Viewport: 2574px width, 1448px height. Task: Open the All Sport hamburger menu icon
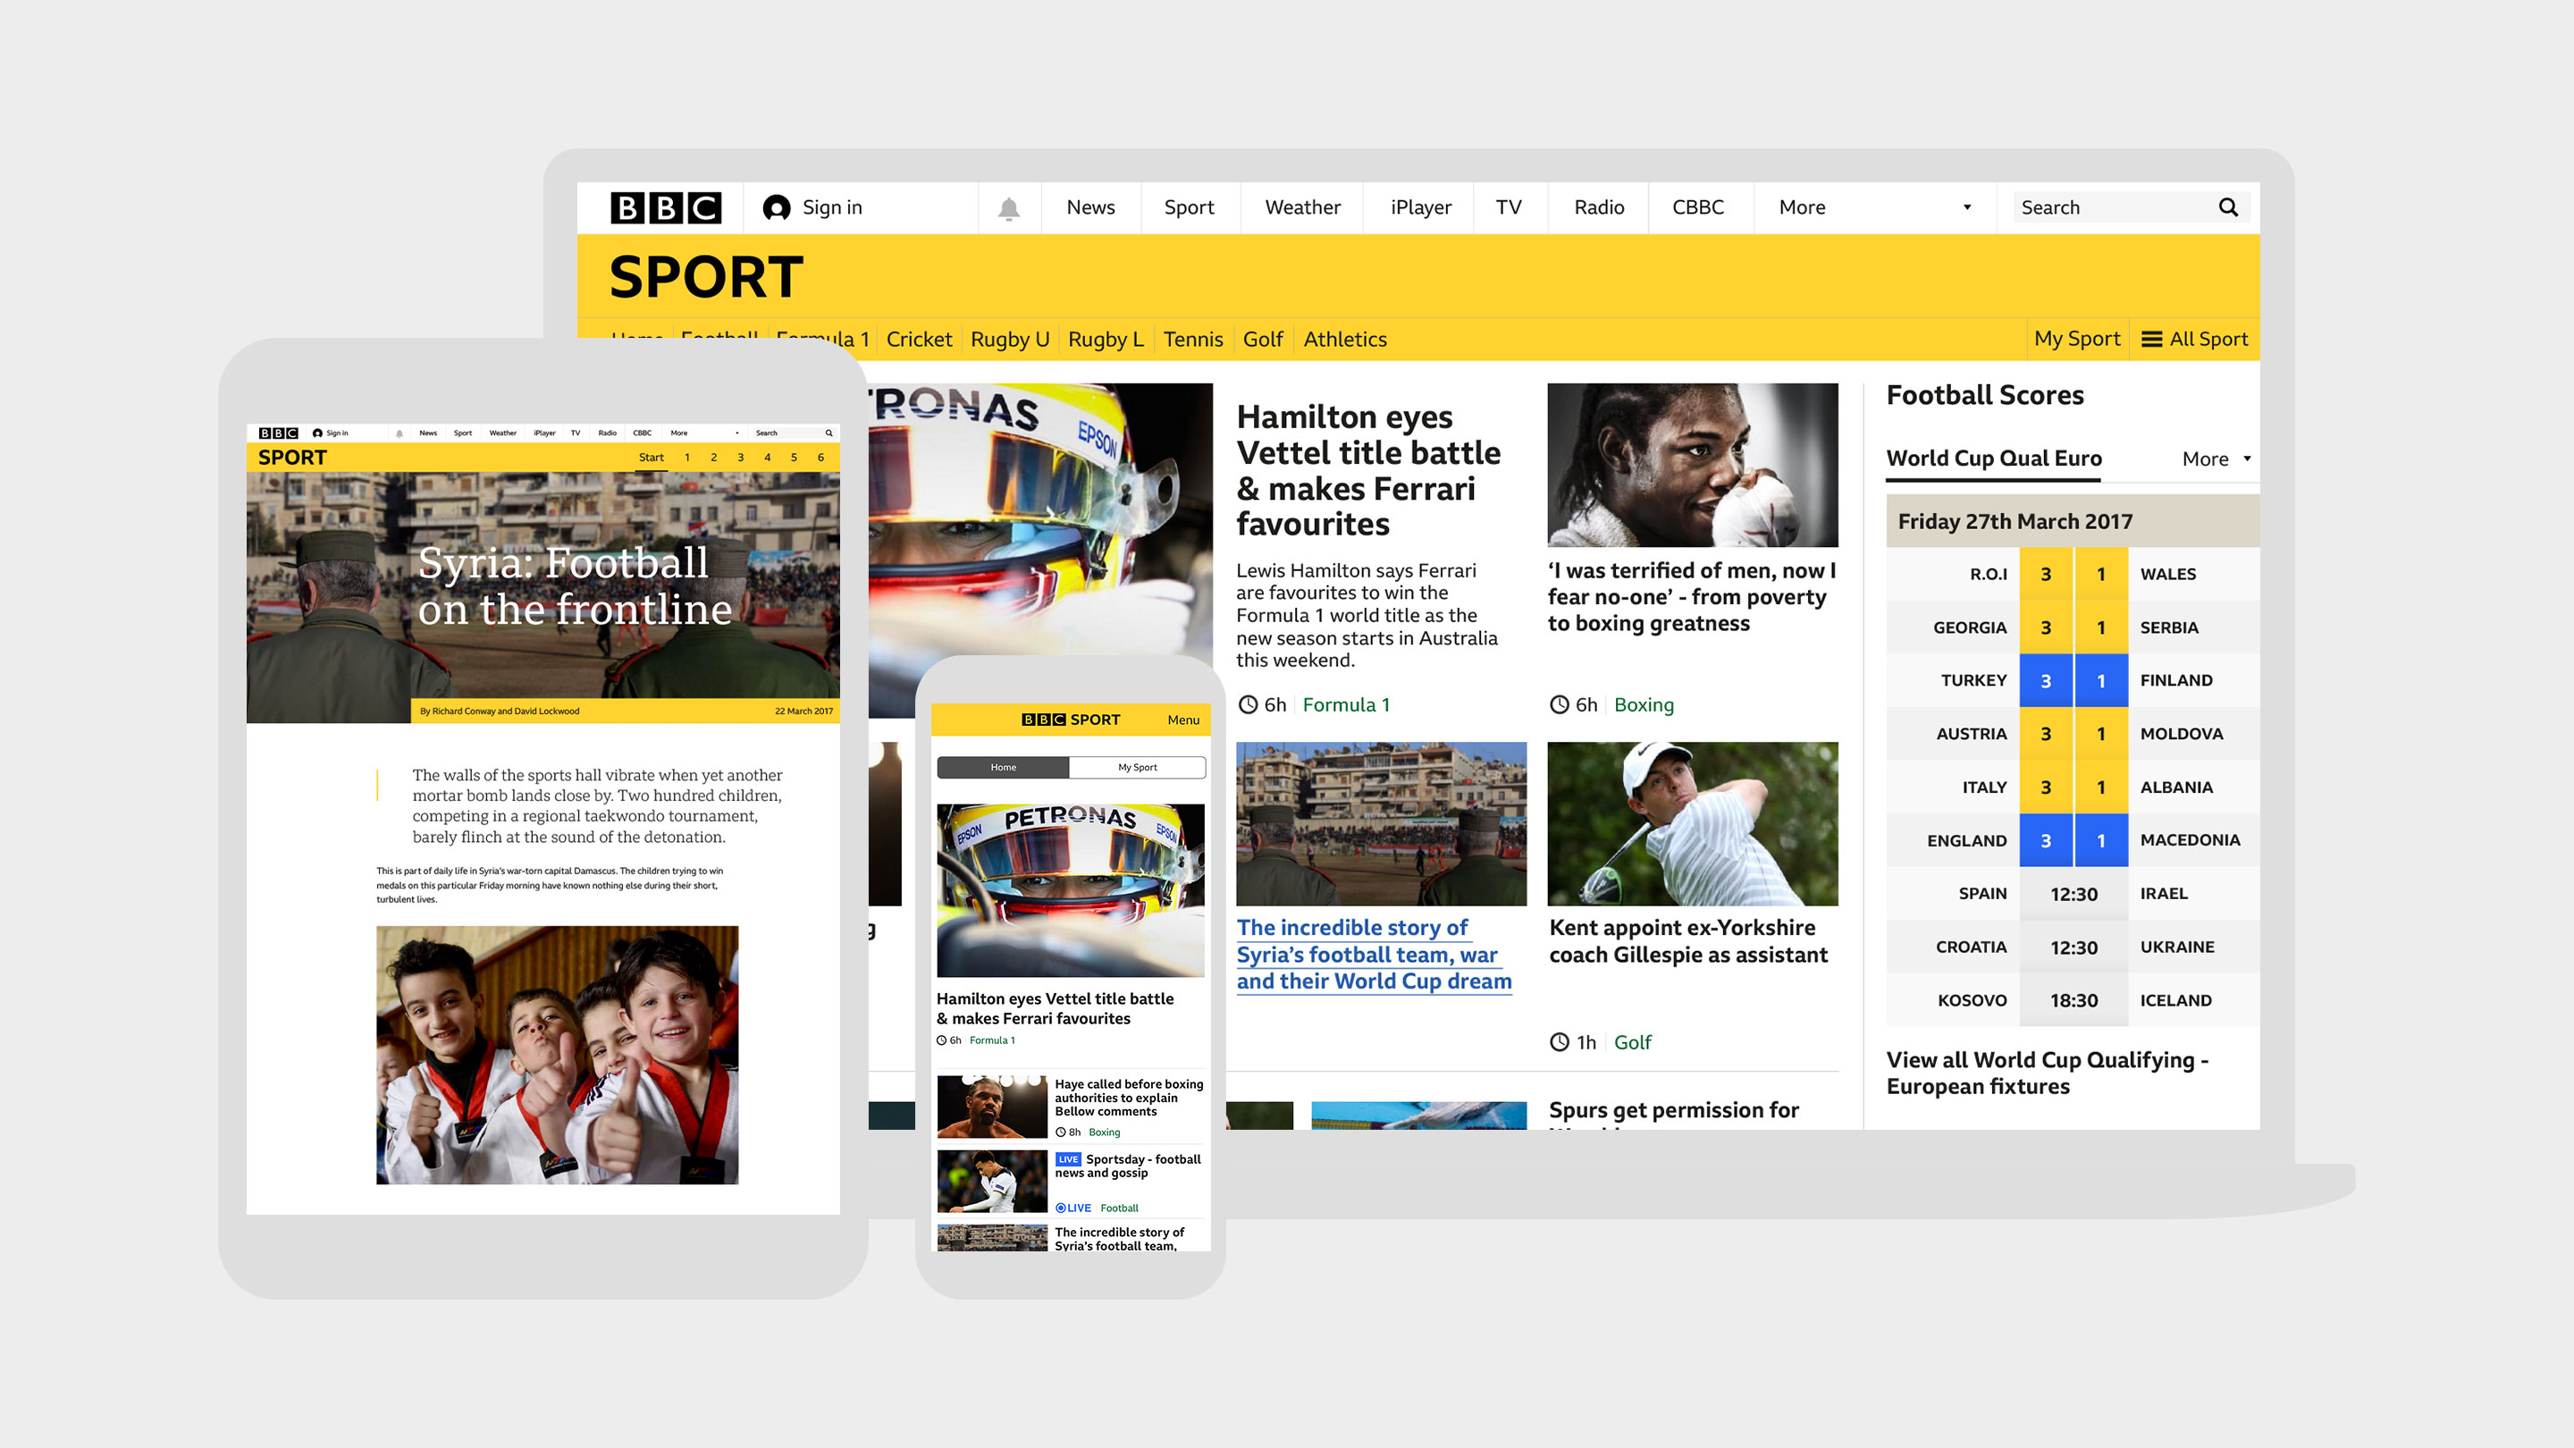2152,340
